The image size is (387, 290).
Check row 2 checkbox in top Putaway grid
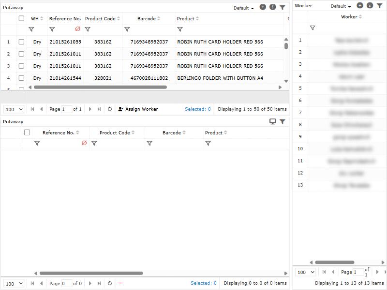pos(21,54)
